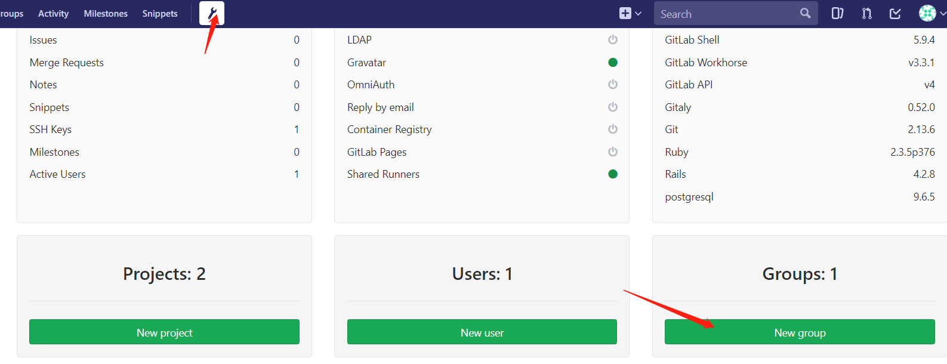Click Rails version 4.2.8

tap(924, 174)
